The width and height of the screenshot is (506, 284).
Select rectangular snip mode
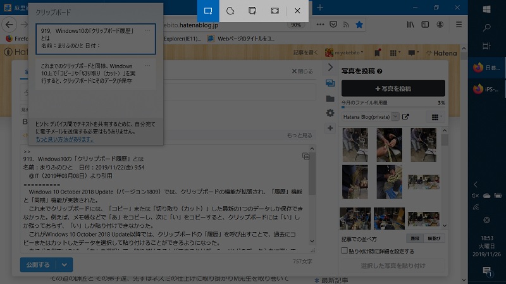(x=208, y=11)
